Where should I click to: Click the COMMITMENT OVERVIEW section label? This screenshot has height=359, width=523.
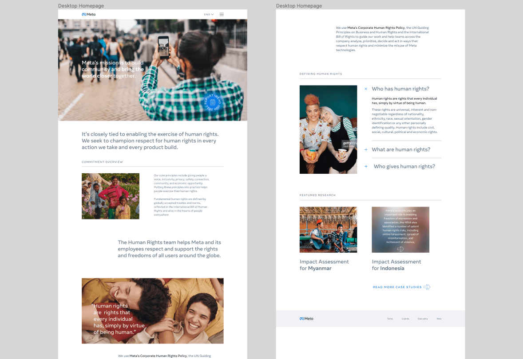click(102, 162)
